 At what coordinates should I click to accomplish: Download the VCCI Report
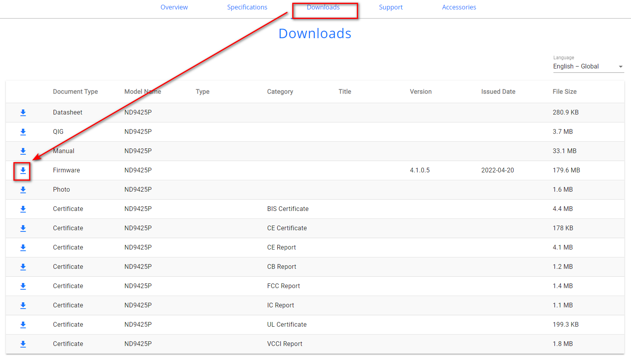[x=23, y=344]
